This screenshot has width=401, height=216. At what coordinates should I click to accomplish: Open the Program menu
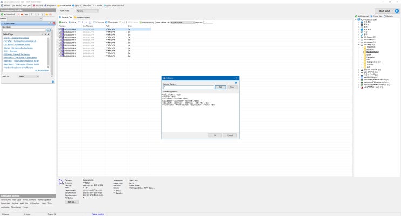[50, 5]
